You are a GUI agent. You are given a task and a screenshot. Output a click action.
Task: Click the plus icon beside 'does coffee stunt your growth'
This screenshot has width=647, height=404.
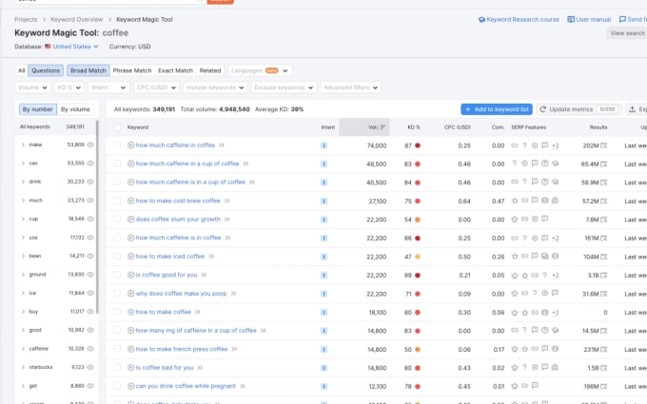tap(130, 220)
